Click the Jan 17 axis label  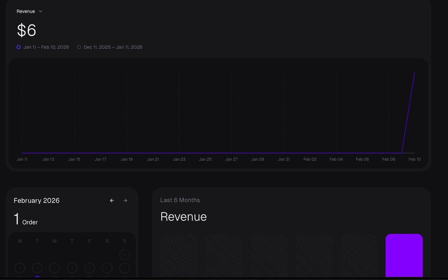(x=100, y=159)
